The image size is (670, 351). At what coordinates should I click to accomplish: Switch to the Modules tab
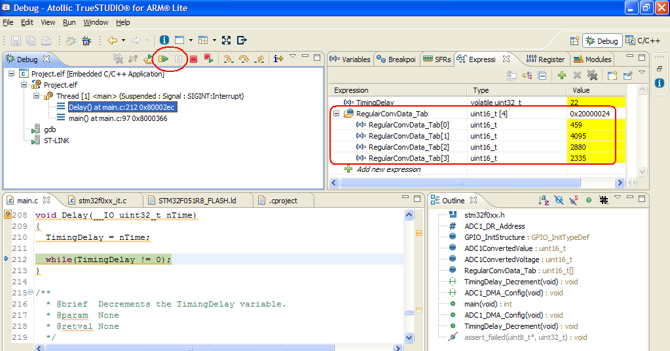pos(593,59)
